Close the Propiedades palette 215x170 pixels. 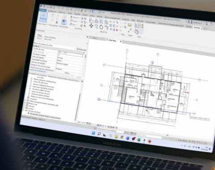[x=87, y=37]
